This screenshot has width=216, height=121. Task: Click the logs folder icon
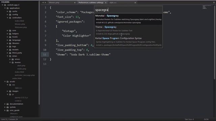tap(10, 46)
